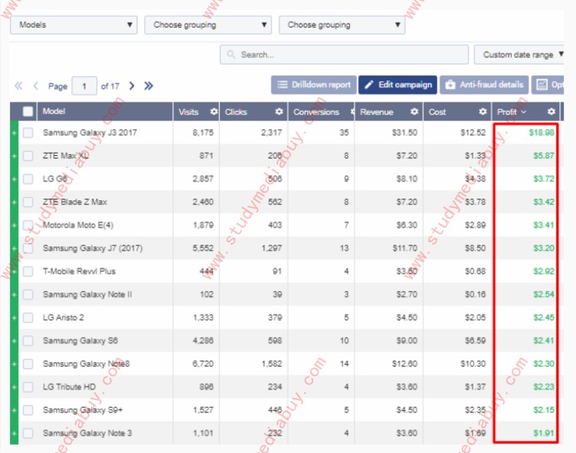The width and height of the screenshot is (576, 453).
Task: Sort by the Conversions column header
Action: (316, 112)
